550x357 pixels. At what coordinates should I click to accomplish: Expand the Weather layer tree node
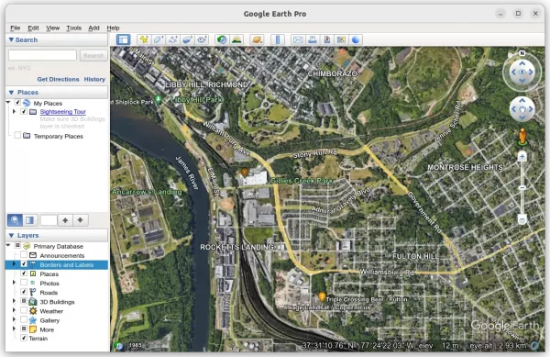pos(14,310)
